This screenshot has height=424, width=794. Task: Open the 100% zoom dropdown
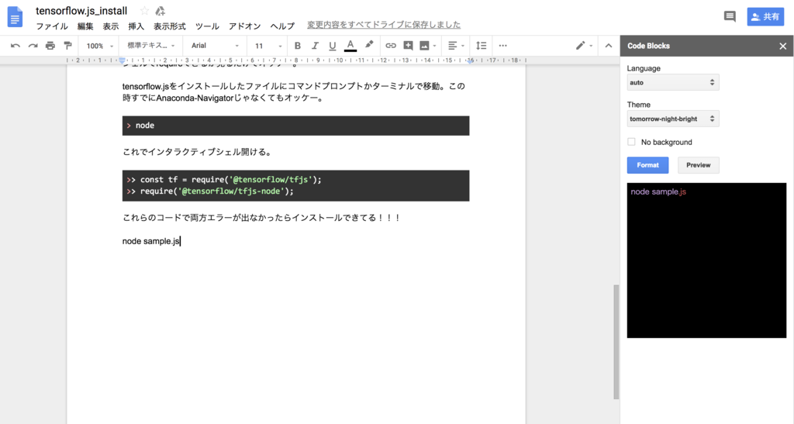[x=99, y=46]
